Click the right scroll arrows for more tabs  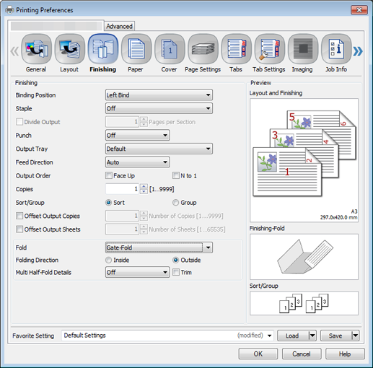[x=358, y=51]
